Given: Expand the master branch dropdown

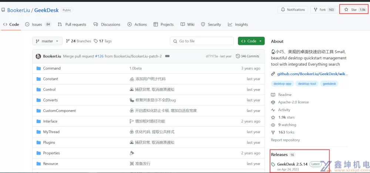Looking at the screenshot, I should 47,41.
